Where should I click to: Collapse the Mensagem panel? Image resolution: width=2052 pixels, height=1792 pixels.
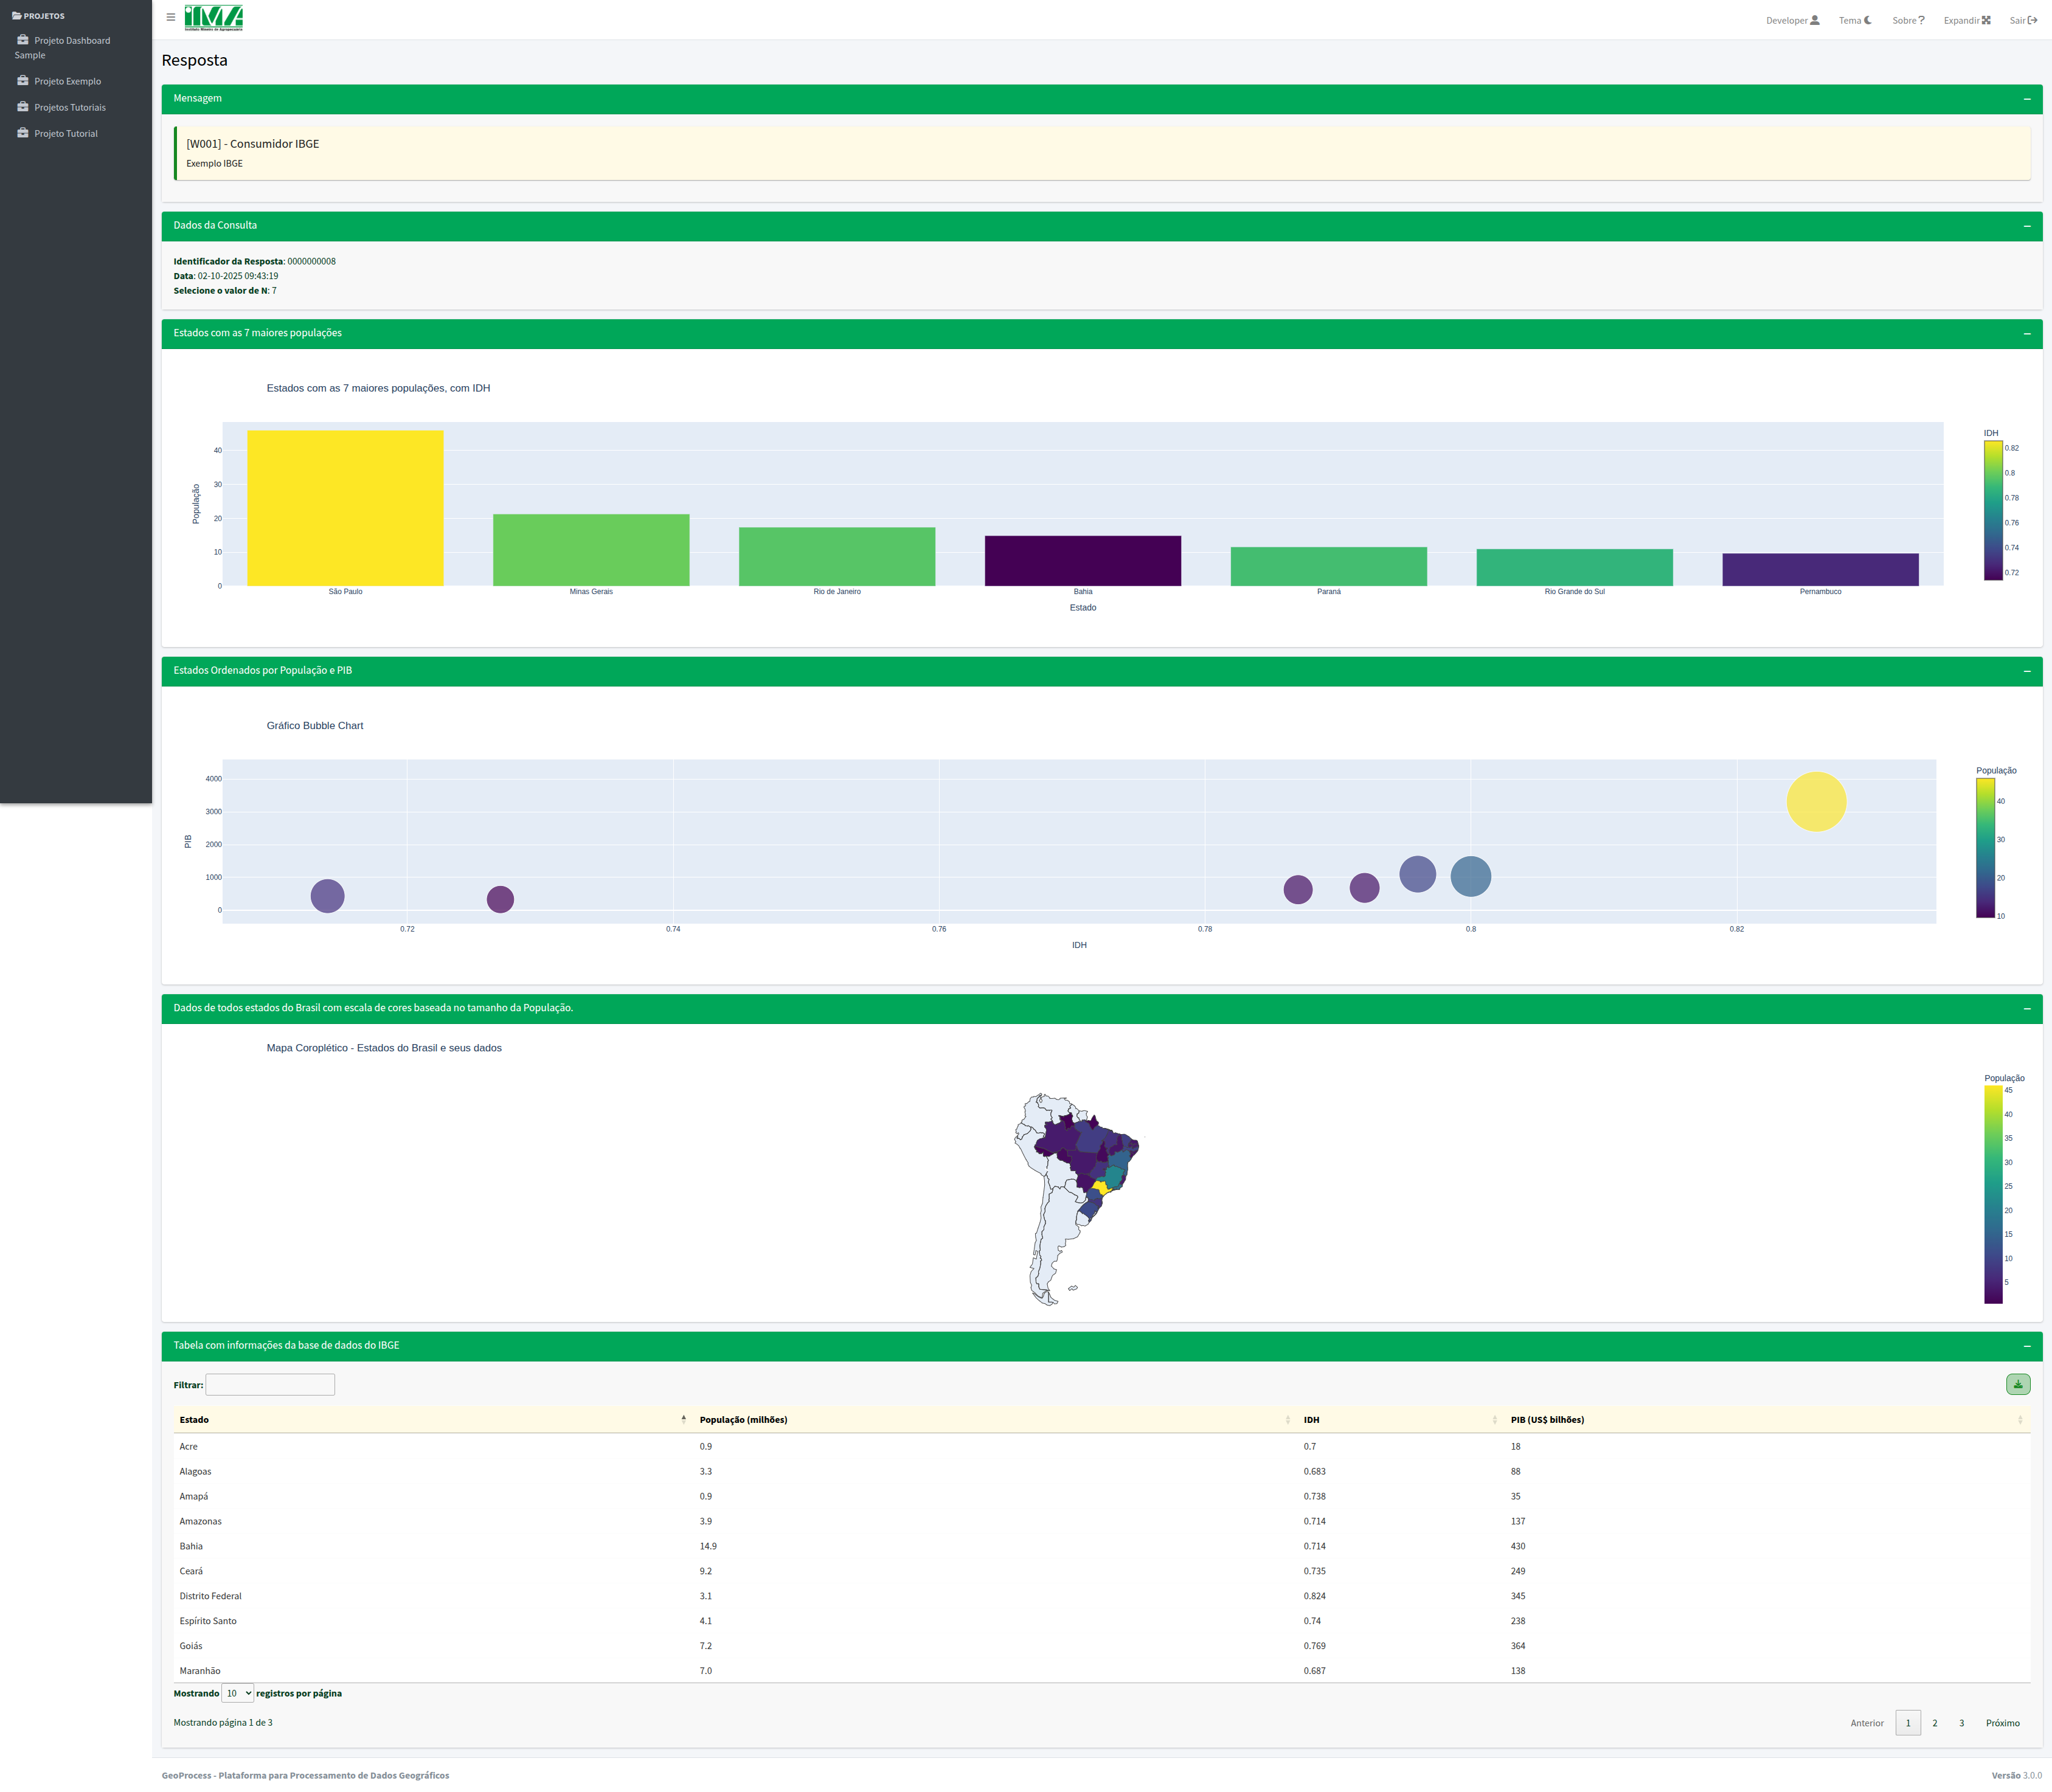pyautogui.click(x=2026, y=99)
